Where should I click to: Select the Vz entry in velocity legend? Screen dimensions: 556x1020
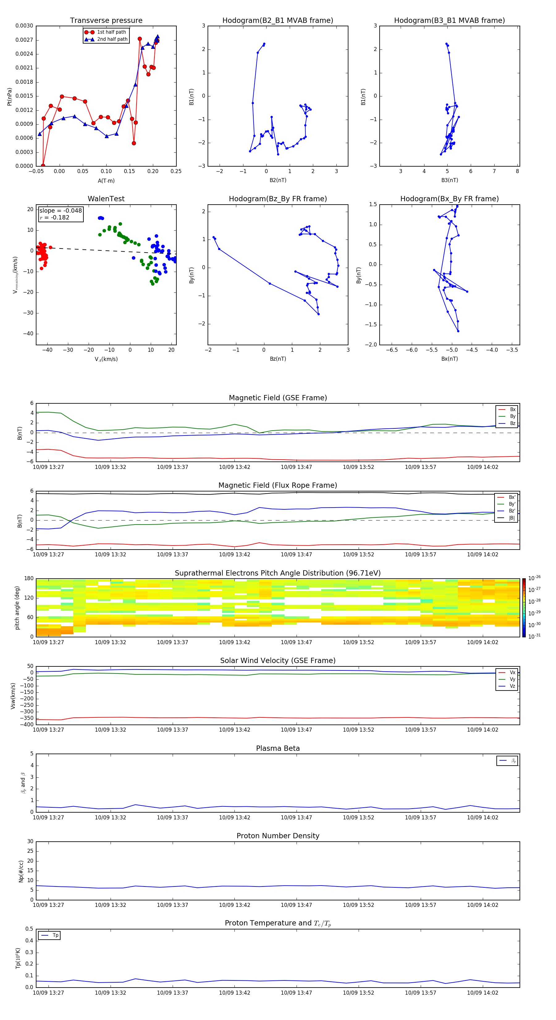[507, 686]
